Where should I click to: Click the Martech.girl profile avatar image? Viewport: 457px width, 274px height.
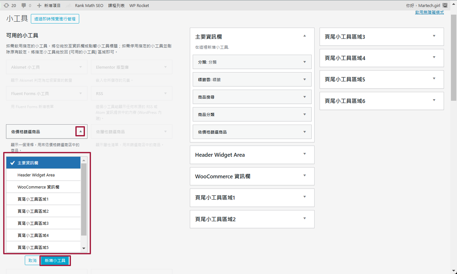[x=445, y=5]
